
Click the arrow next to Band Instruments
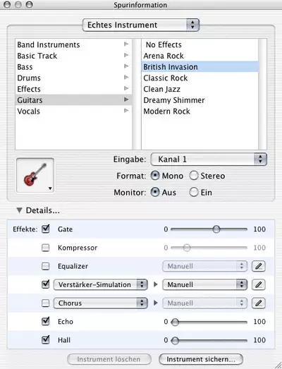126,44
